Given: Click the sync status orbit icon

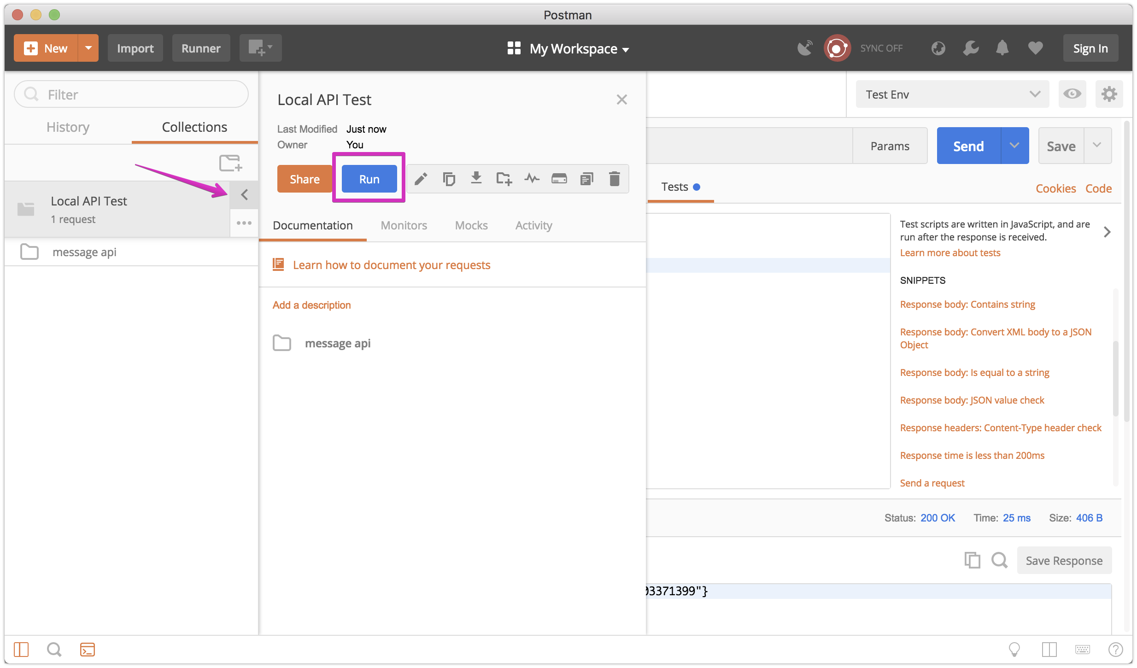Looking at the screenshot, I should [x=837, y=48].
